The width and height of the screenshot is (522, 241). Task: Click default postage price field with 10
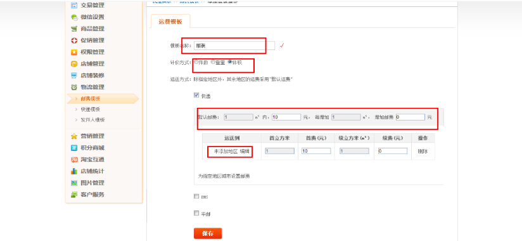[286, 117]
